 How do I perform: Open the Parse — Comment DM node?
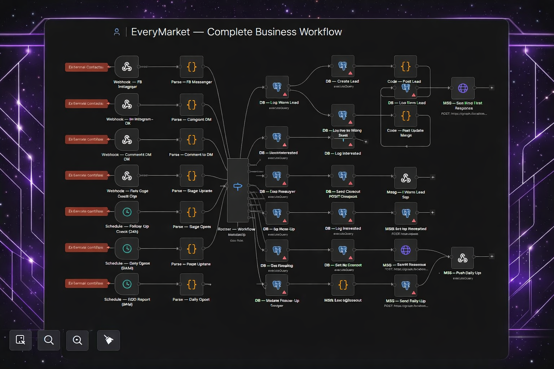pos(191,105)
